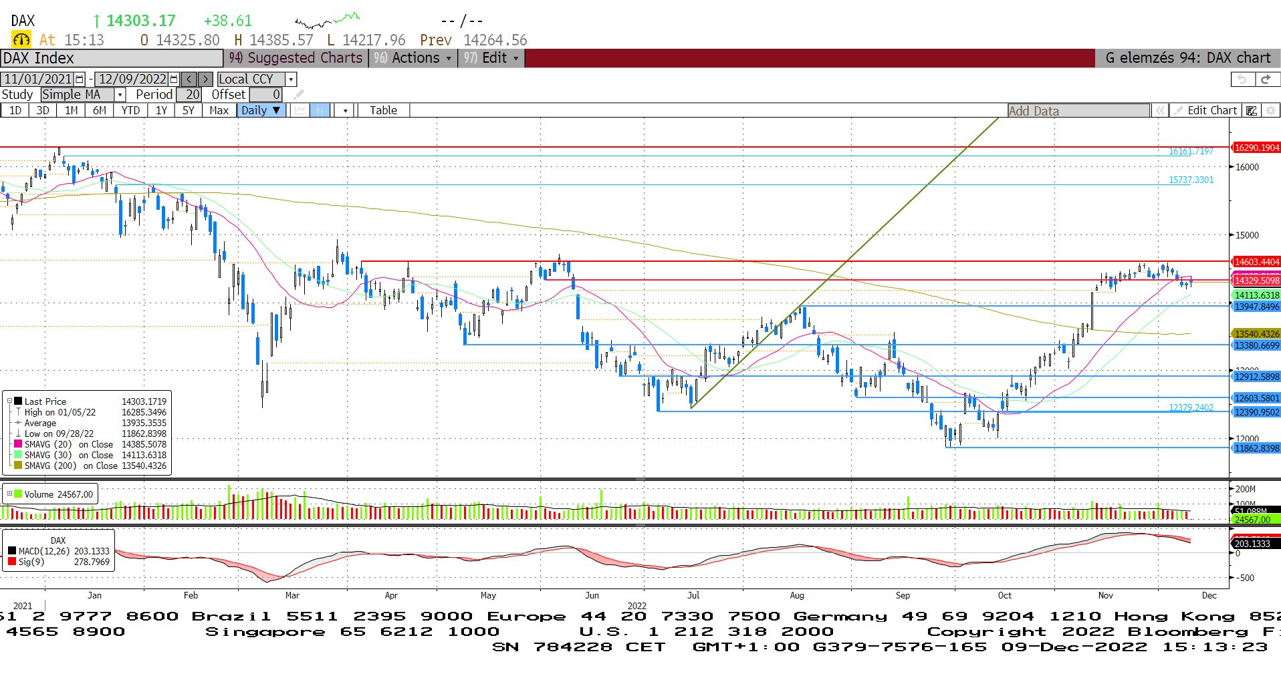Select the YTD range tab

coord(130,110)
